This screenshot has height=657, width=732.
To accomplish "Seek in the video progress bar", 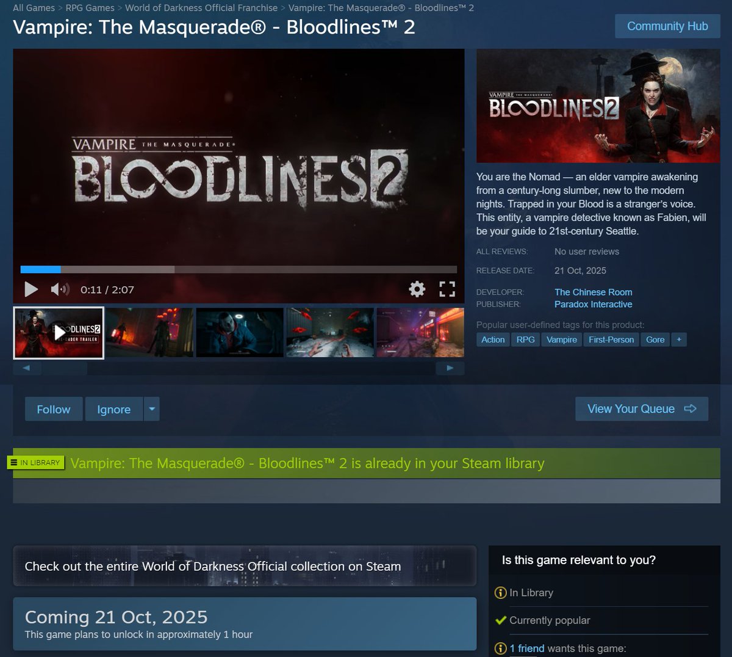I will [x=239, y=269].
